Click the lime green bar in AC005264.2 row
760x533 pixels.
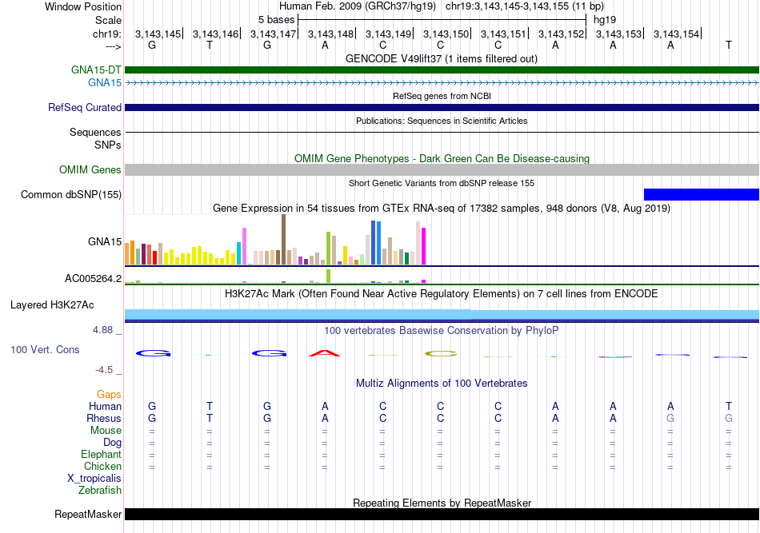pos(329,276)
